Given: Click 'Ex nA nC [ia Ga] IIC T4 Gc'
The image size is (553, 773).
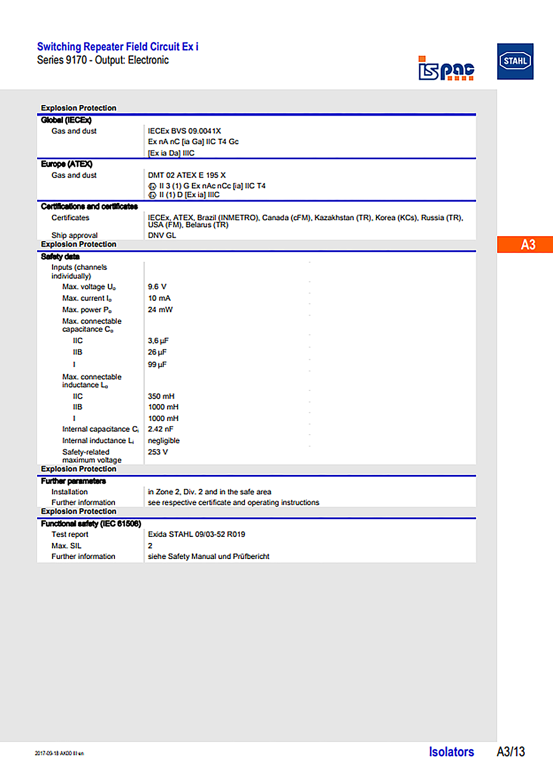Looking at the screenshot, I should (x=193, y=142).
